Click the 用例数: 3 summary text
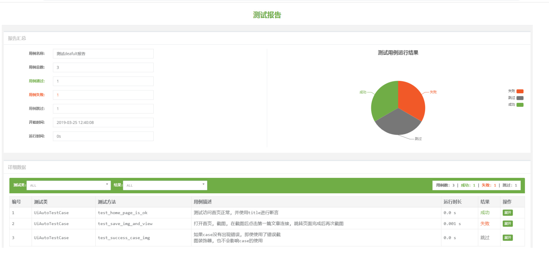549x267 pixels. pos(445,185)
